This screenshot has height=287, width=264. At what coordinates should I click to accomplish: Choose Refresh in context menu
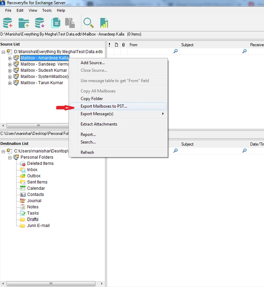pos(118,152)
